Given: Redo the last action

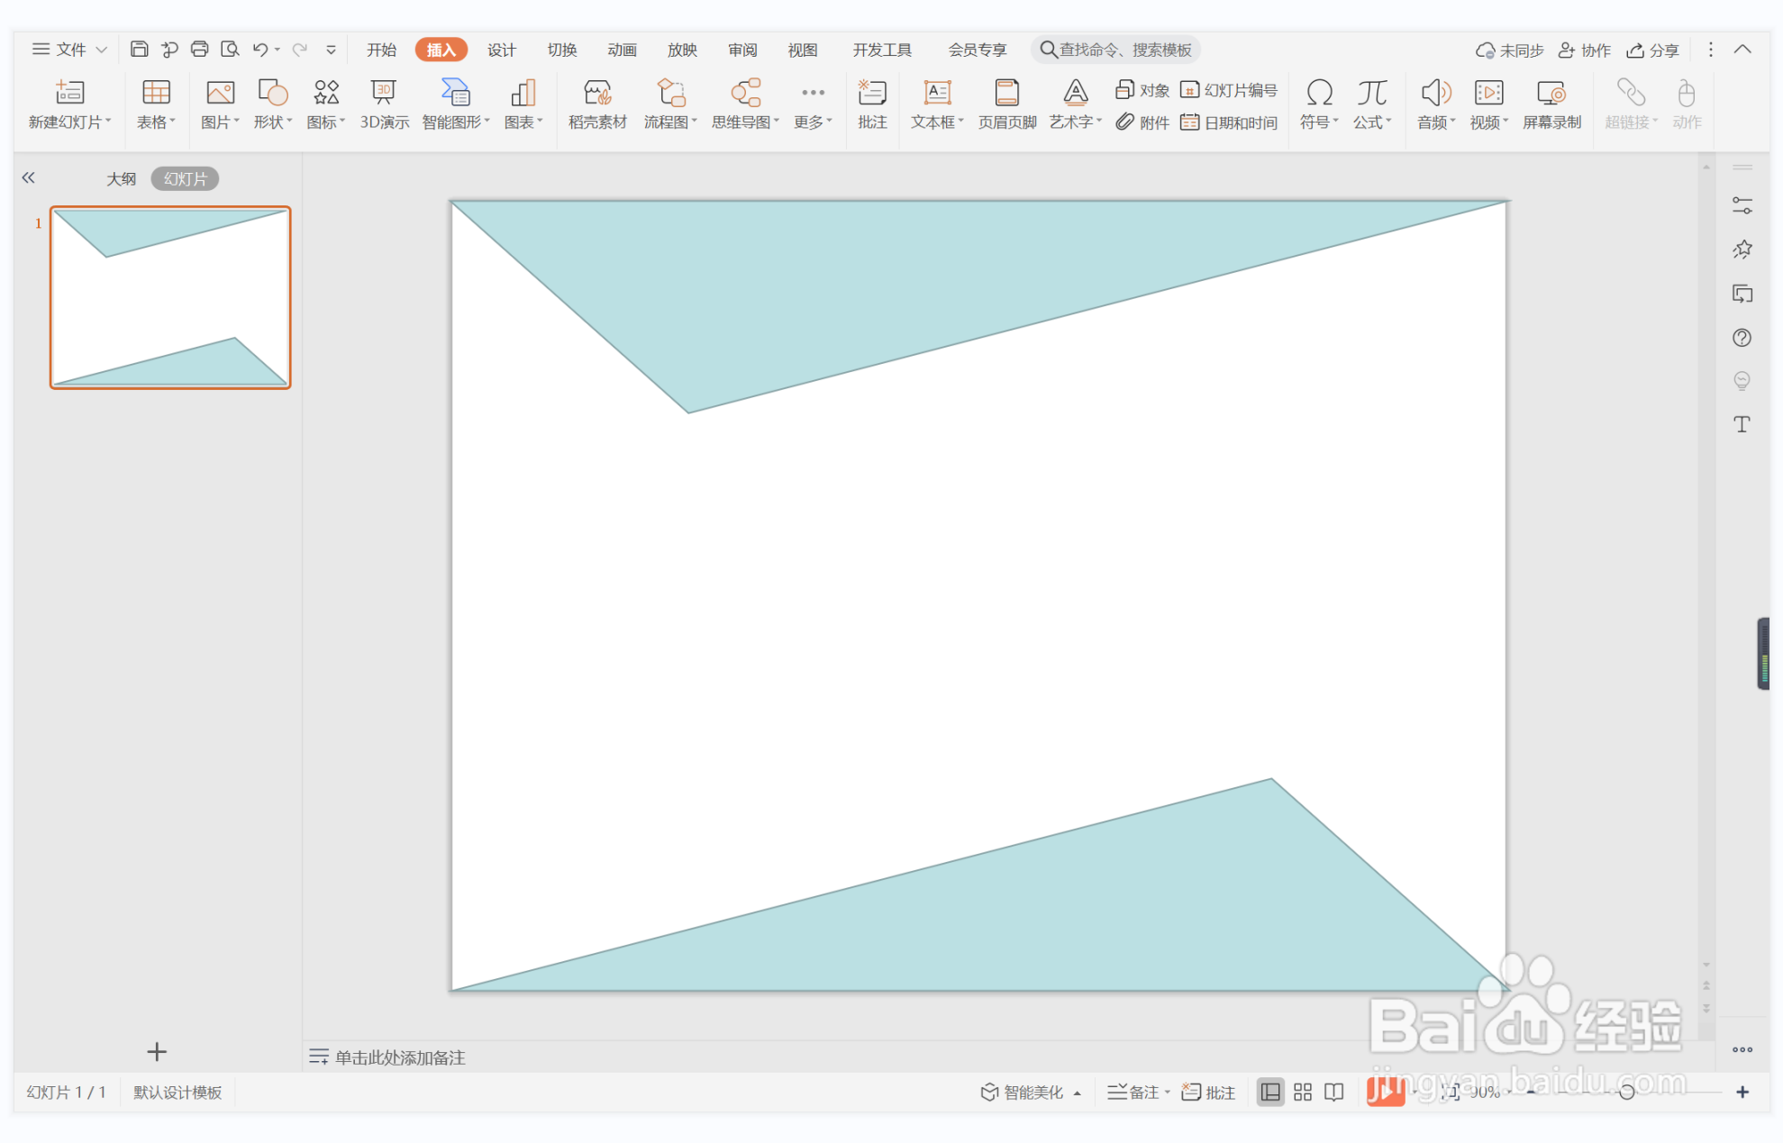Looking at the screenshot, I should [300, 50].
